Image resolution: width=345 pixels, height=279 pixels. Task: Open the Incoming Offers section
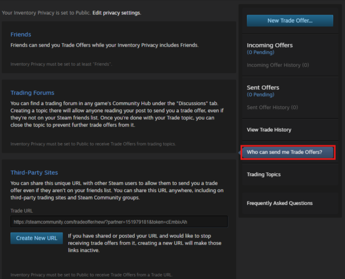(x=270, y=45)
